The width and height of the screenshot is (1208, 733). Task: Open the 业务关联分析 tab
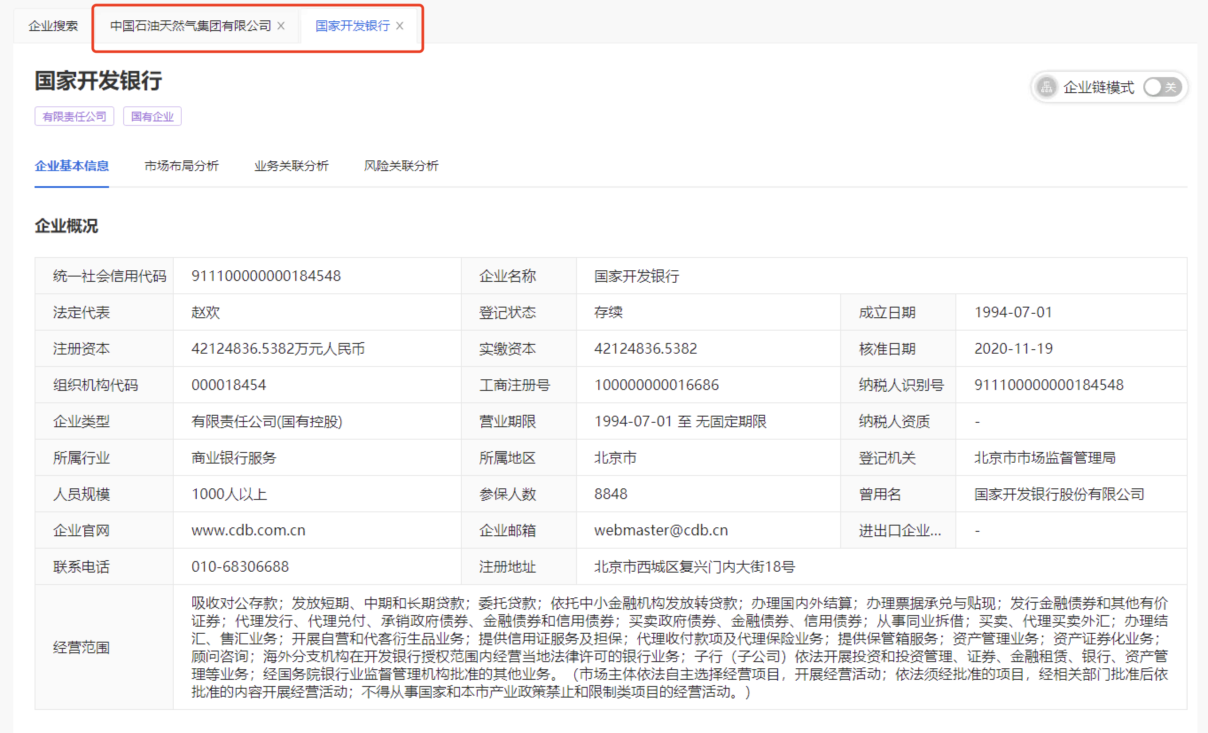[x=291, y=166]
